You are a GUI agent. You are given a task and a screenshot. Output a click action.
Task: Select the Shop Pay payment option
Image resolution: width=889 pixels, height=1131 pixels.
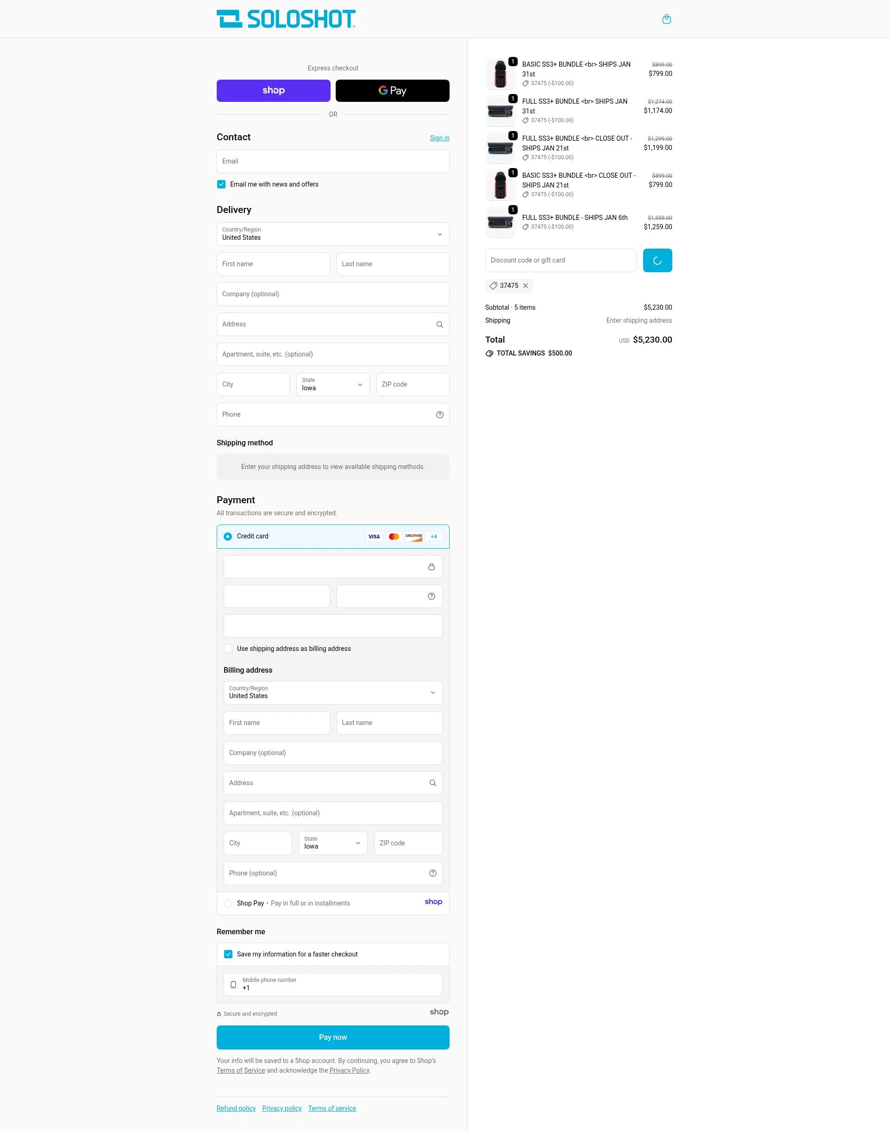click(228, 903)
